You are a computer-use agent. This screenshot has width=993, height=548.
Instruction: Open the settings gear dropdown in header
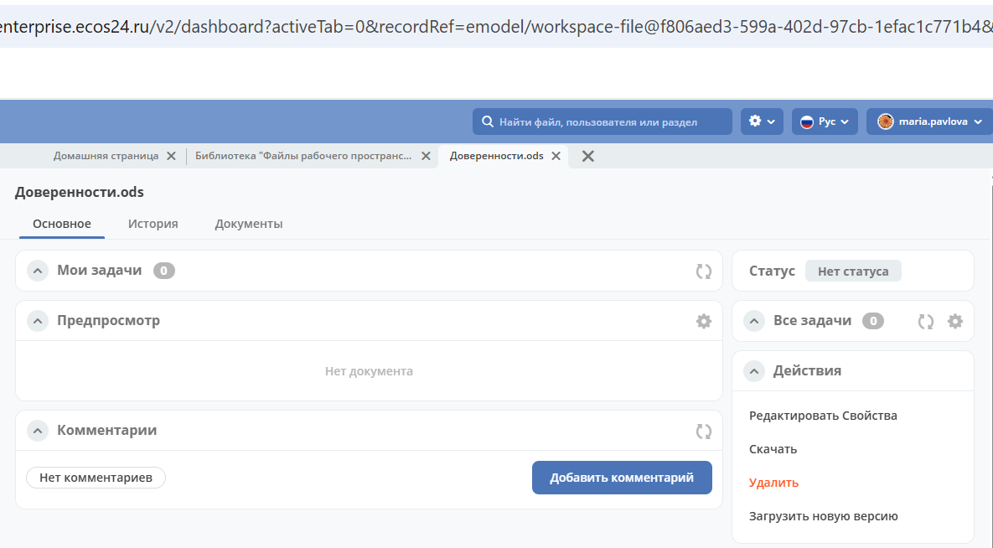[x=761, y=121]
